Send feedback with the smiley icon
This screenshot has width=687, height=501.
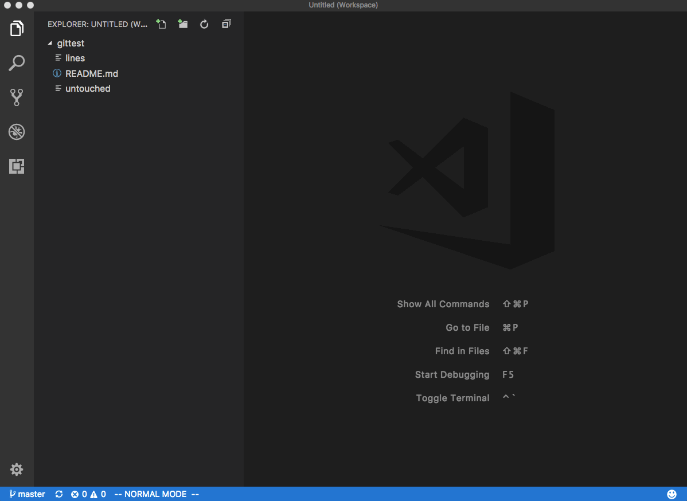point(672,494)
